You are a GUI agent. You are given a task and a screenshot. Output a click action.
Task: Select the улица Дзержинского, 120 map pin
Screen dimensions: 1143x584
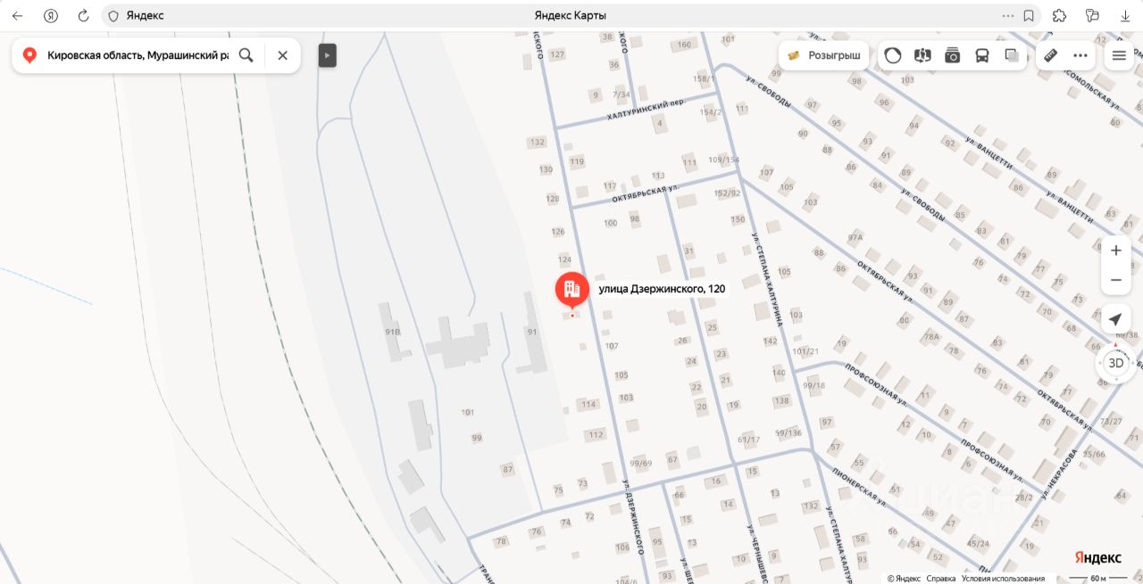pos(571,290)
